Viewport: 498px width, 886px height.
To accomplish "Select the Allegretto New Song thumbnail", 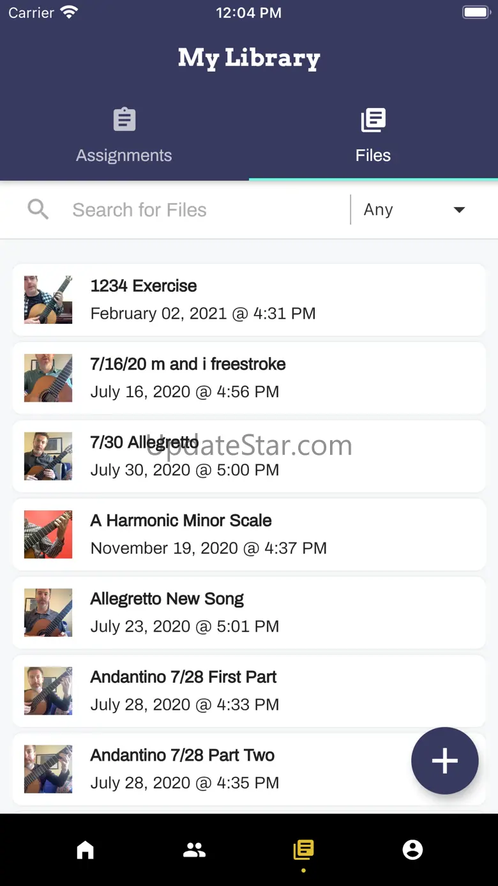I will coord(48,613).
